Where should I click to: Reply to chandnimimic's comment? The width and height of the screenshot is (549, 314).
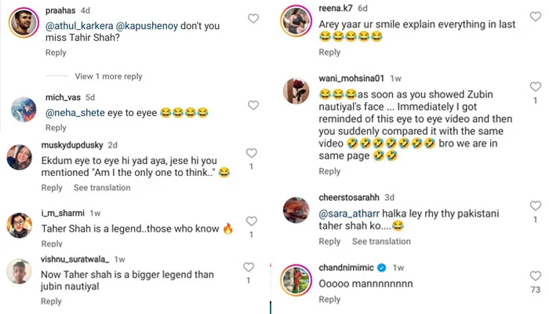tap(330, 299)
